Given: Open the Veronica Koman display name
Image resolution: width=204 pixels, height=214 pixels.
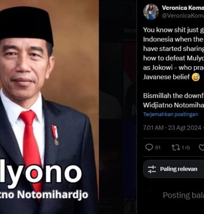Looking at the screenshot, I should point(183,8).
